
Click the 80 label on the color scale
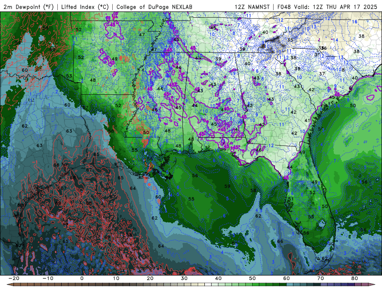tap(355, 278)
